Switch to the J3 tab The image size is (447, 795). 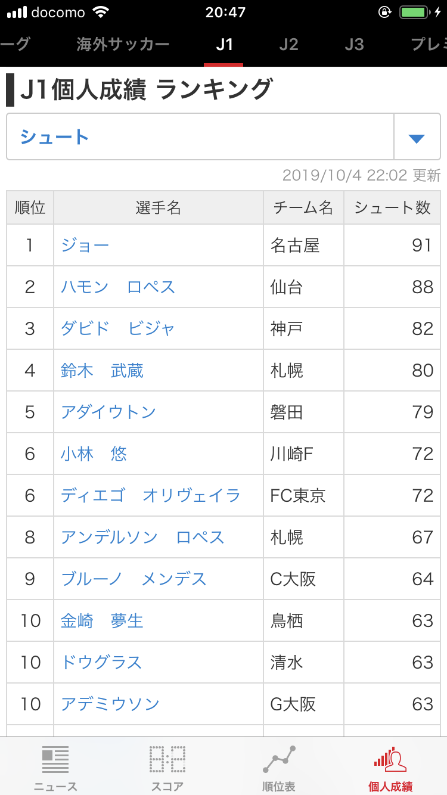354,44
